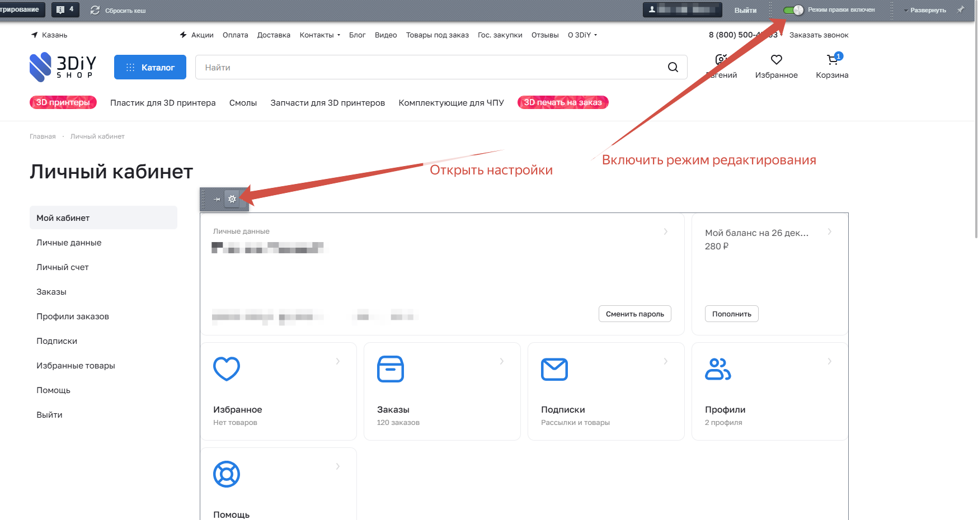Click the lightning bolt Акции icon
The height and width of the screenshot is (520, 978).
[183, 35]
